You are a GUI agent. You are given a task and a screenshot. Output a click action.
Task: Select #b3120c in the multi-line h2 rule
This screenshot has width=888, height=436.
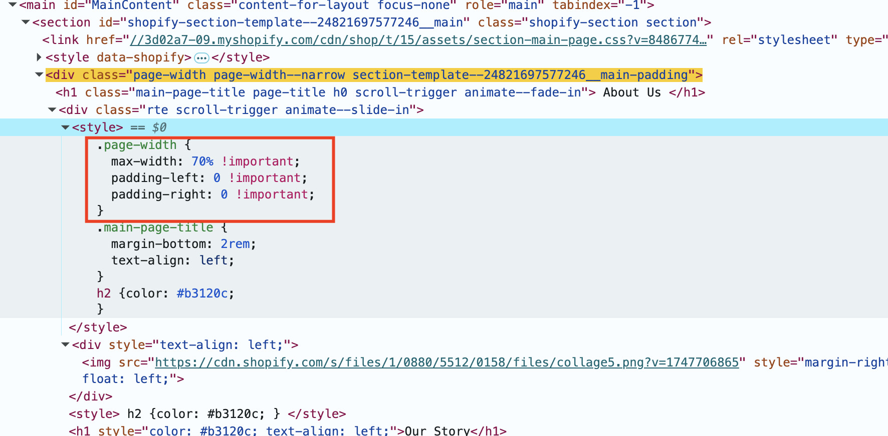(202, 293)
